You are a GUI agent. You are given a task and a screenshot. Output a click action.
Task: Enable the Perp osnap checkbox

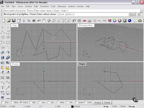pyautogui.click(x=58, y=102)
